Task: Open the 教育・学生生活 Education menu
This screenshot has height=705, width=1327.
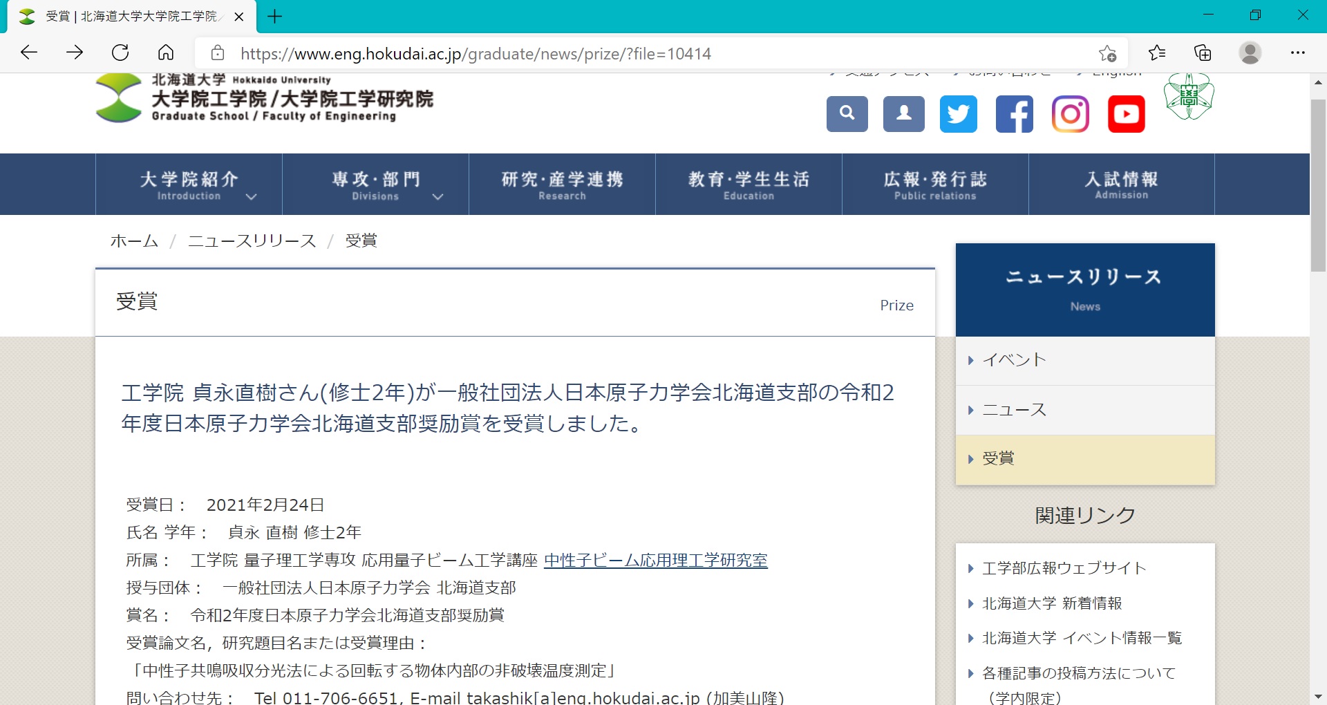Action: [x=749, y=185]
